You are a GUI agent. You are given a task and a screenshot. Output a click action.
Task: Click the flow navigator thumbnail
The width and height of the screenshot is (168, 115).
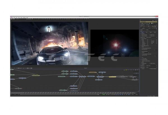pyautogui.click(x=136, y=73)
